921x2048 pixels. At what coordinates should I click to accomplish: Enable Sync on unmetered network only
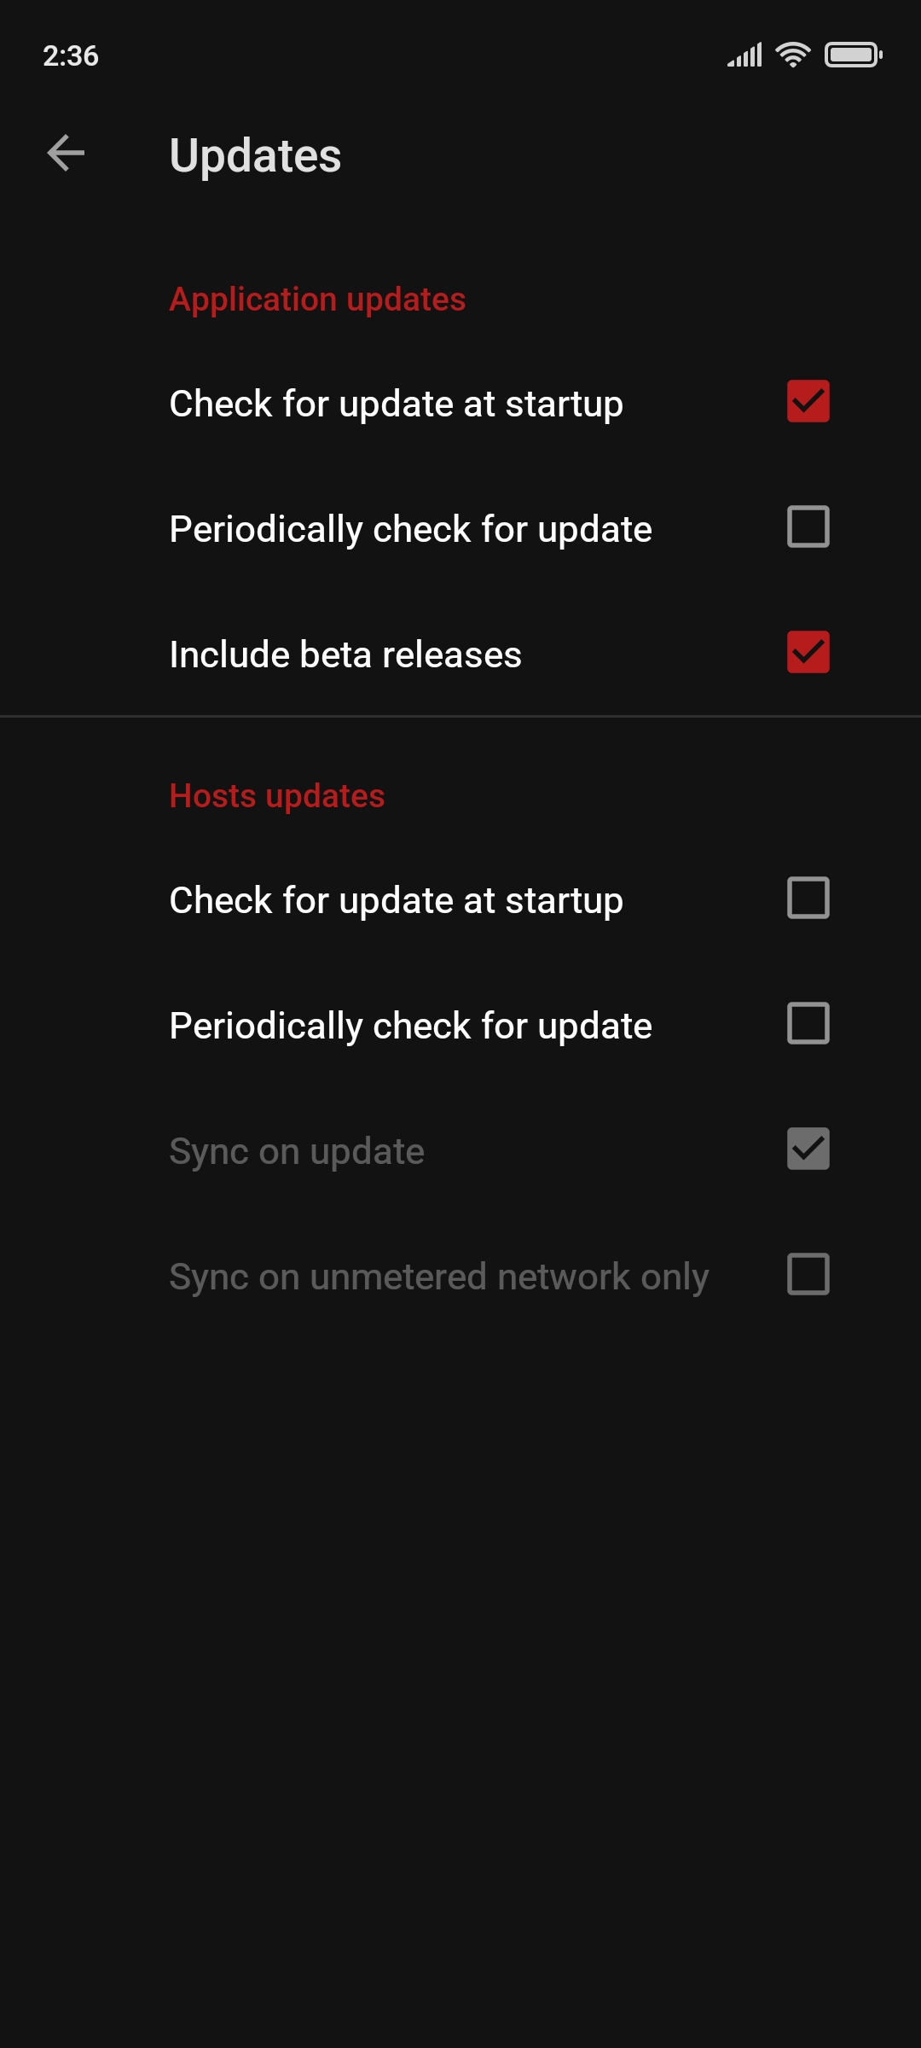coord(807,1275)
